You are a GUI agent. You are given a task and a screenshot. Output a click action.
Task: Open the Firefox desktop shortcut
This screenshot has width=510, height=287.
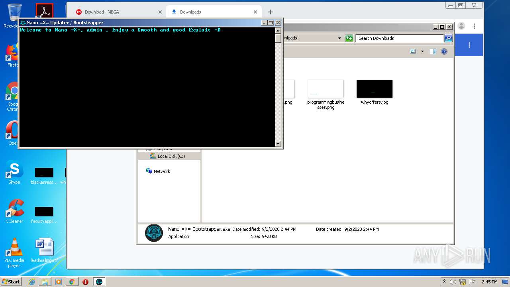tap(13, 56)
